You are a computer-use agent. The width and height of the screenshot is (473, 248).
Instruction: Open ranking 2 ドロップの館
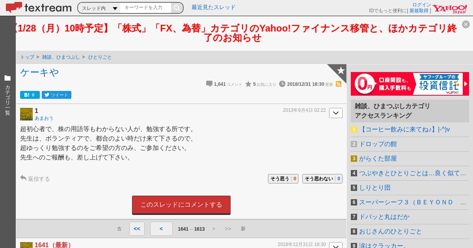click(378, 144)
